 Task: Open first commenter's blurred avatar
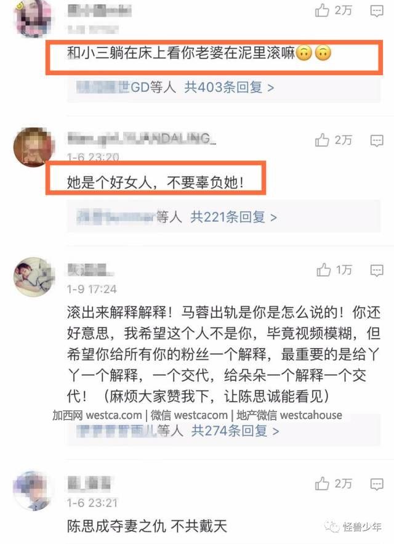(x=33, y=17)
